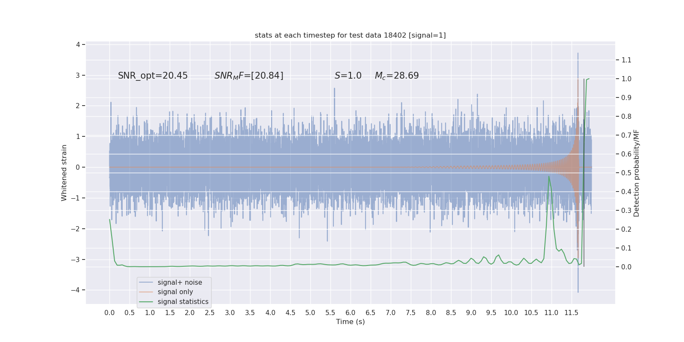684x342 pixels.
Task: Click the 'Time (s)' x-axis label
Action: pyautogui.click(x=350, y=321)
